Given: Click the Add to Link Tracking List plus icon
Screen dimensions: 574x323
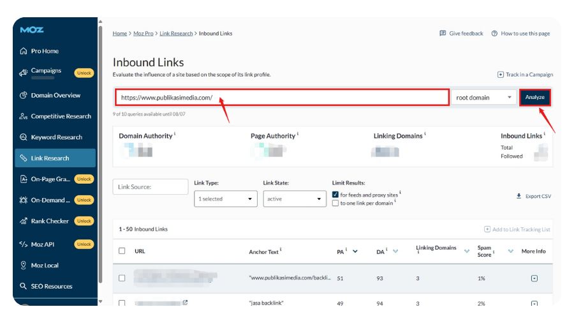Looking at the screenshot, I should click(x=487, y=229).
